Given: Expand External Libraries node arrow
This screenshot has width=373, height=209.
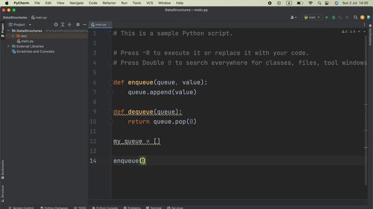Looking at the screenshot, I should [x=9, y=46].
